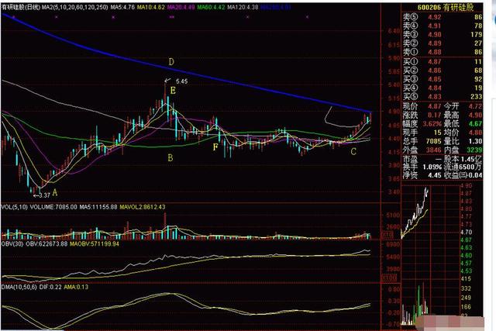
Task: Select the DIF:0.22 reading
Action: tap(50, 287)
